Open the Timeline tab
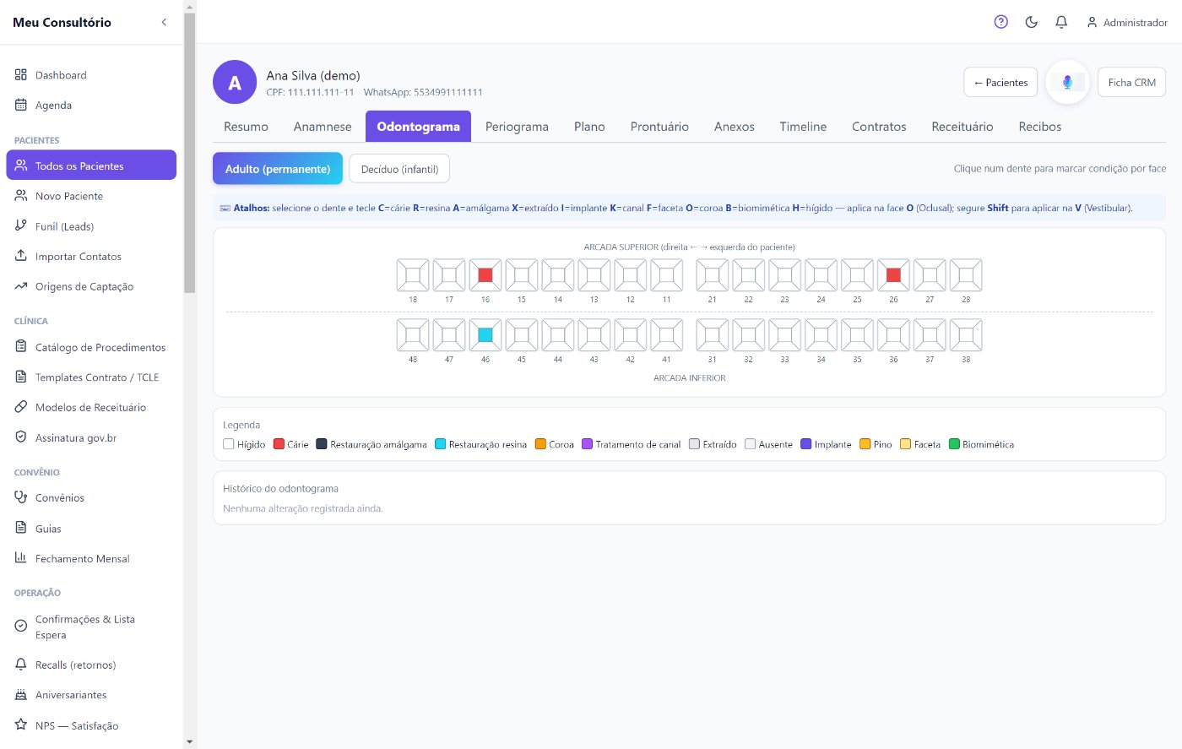Image resolution: width=1182 pixels, height=749 pixels. click(x=803, y=127)
